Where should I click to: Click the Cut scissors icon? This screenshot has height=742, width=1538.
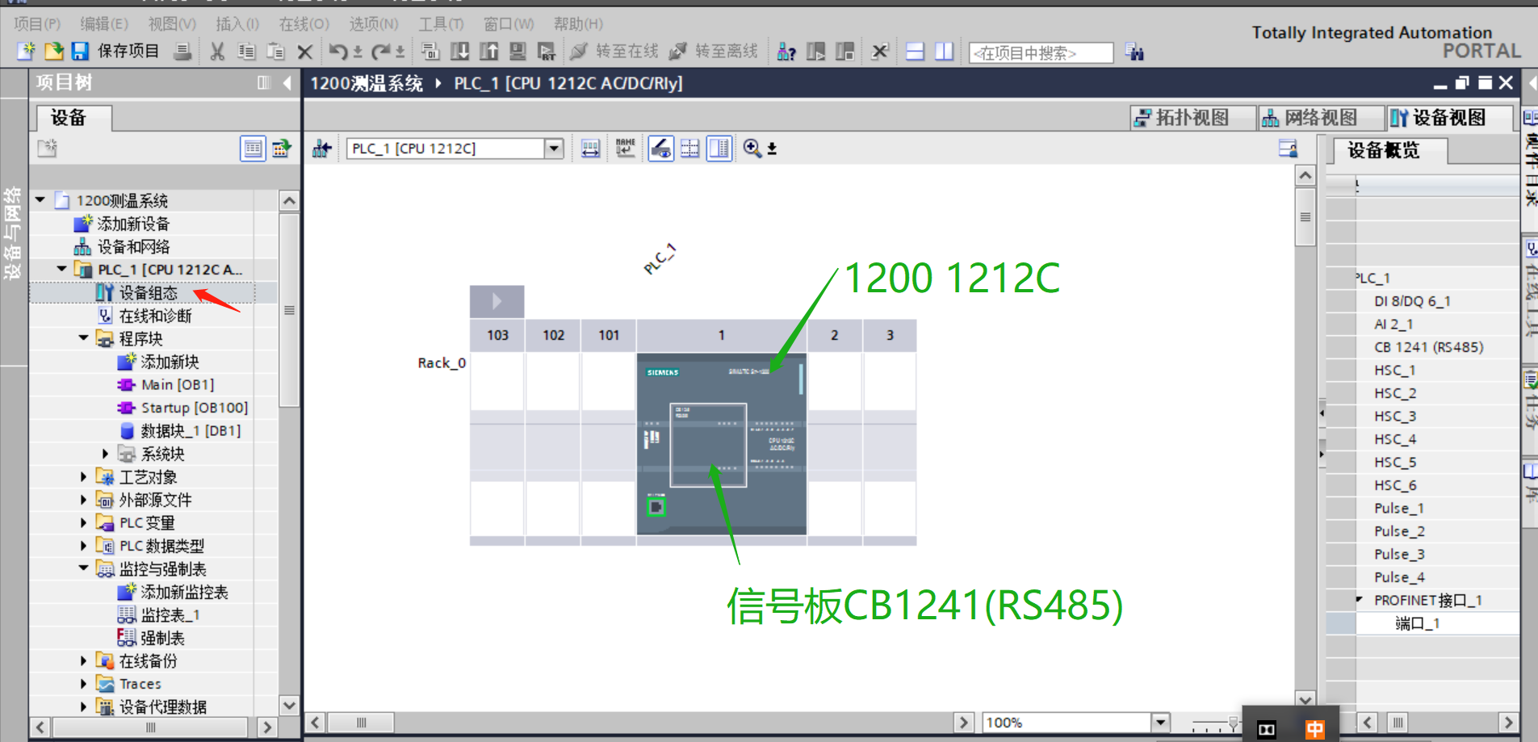(x=217, y=52)
